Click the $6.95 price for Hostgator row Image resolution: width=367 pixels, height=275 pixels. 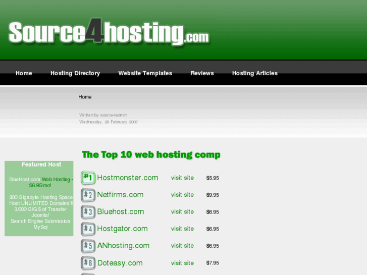(x=213, y=229)
